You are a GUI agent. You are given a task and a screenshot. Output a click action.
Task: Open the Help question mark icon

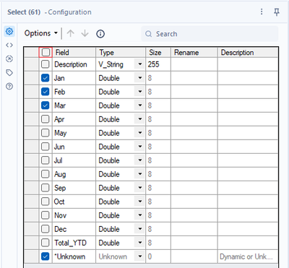coord(9,86)
